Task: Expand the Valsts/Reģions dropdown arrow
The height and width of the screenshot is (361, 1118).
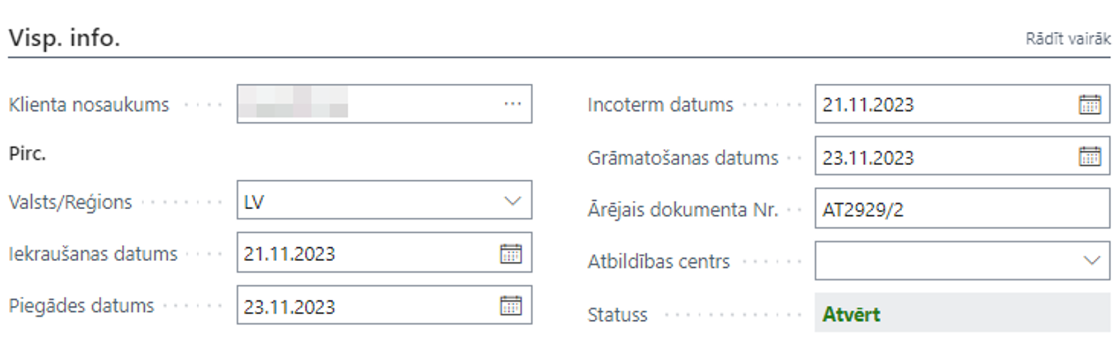Action: [512, 201]
